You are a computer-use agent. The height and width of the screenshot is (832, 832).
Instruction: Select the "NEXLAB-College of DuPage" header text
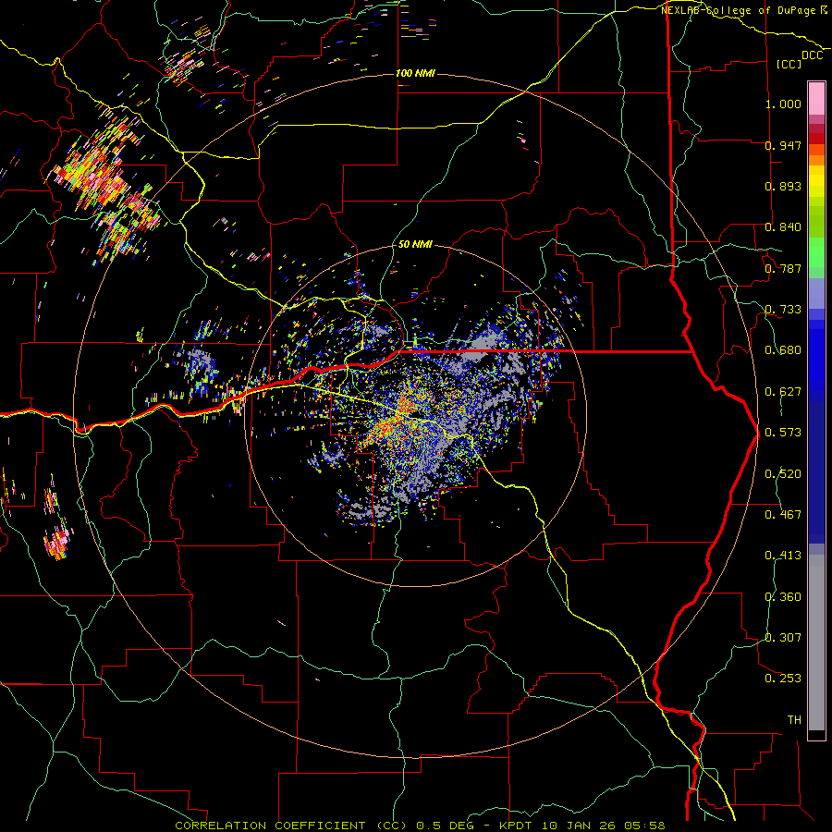740,10
